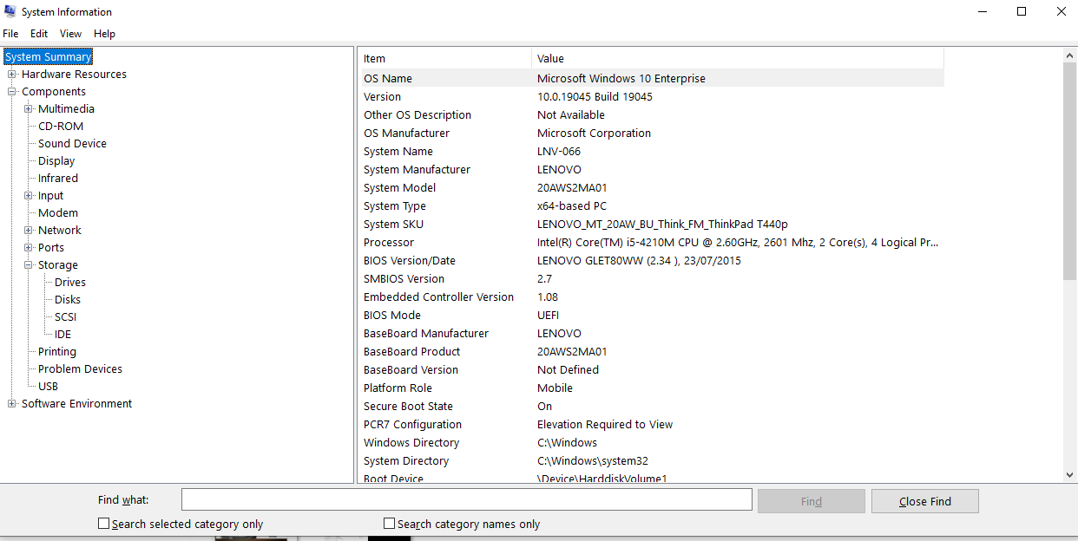Select the Hardware Resources category
Screen dimensions: 1078x541
[x=74, y=75]
